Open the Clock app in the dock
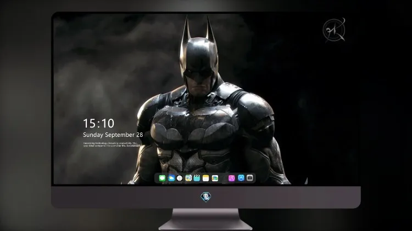 180,178
